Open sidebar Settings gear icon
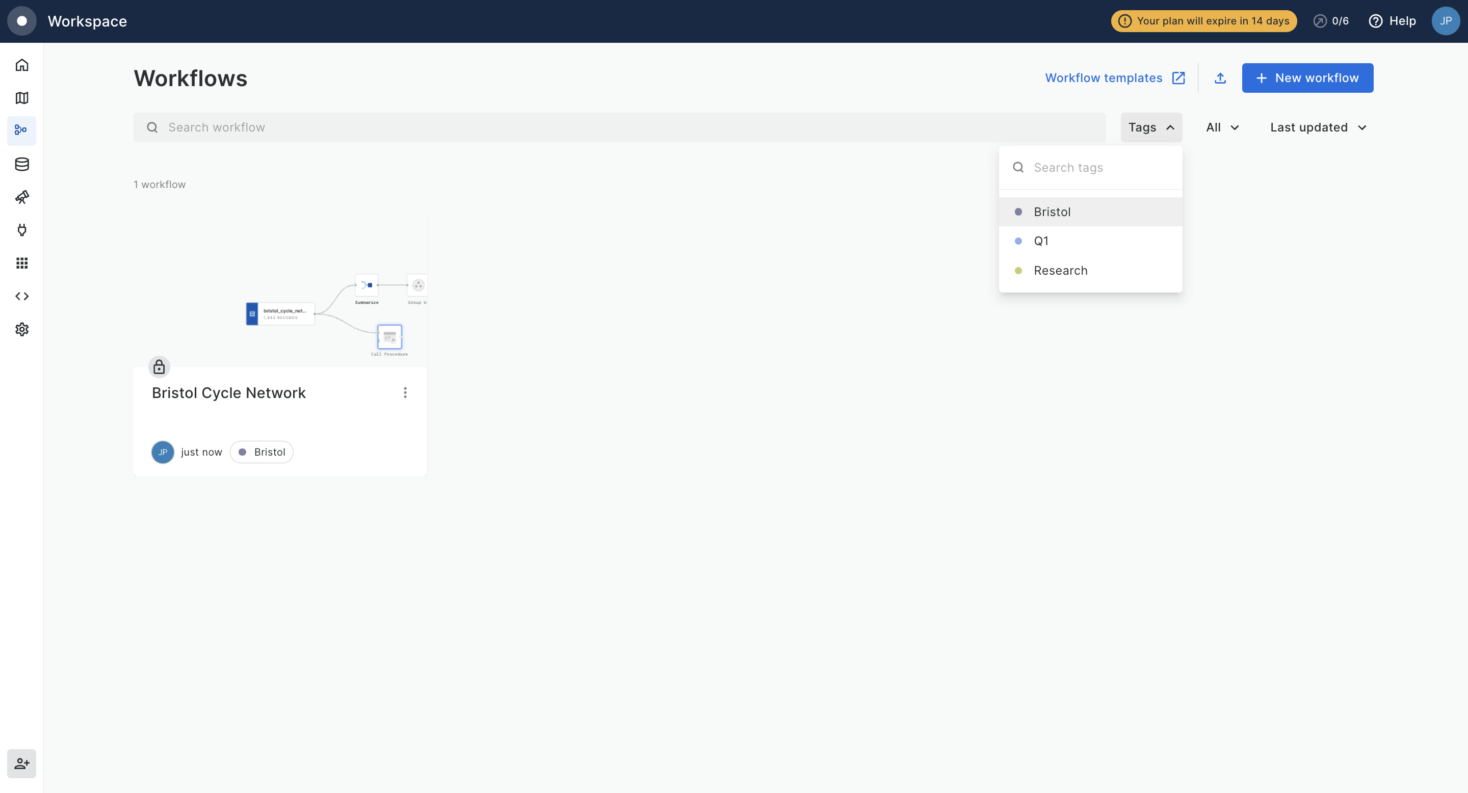The width and height of the screenshot is (1468, 793). [x=21, y=329]
